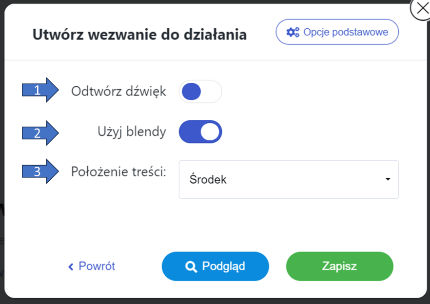Close the dialog with the X button
Image resolution: width=430 pixels, height=304 pixels.
[421, 9]
